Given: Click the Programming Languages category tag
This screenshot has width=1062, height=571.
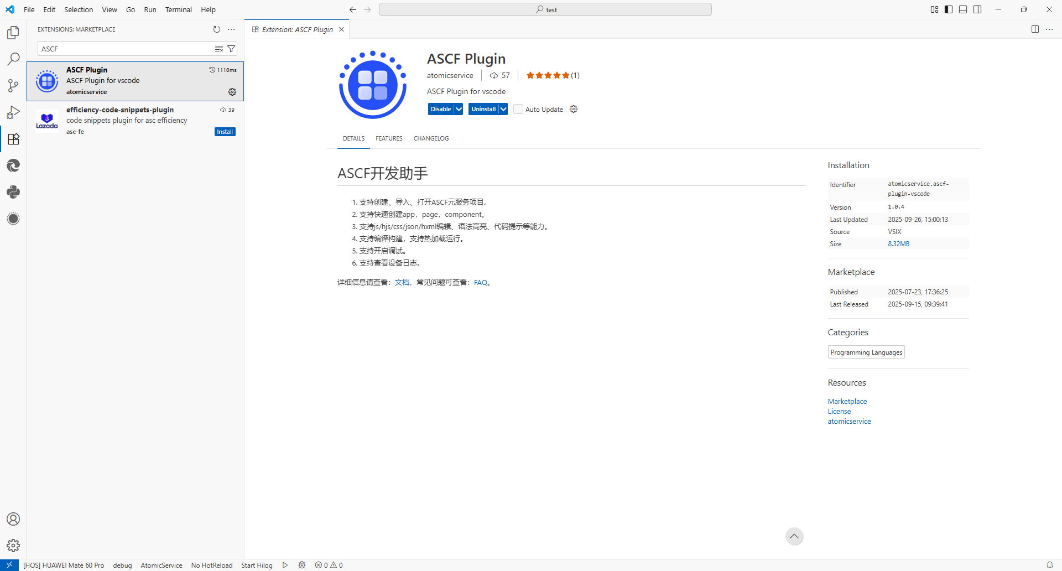Looking at the screenshot, I should (x=866, y=352).
